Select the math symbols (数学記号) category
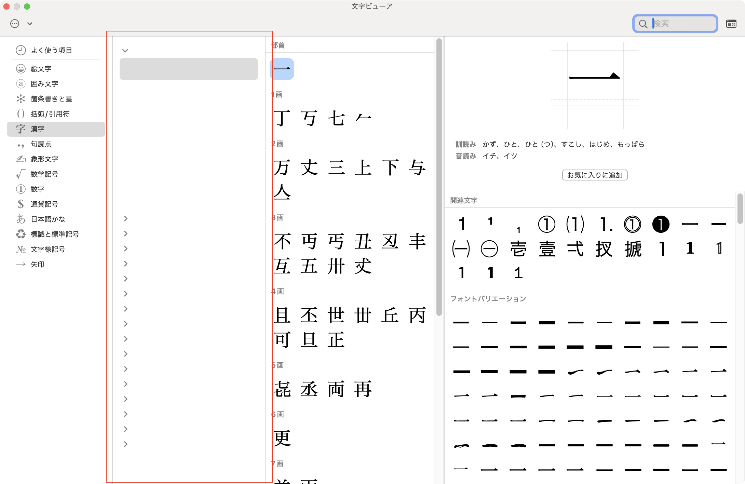The height and width of the screenshot is (484, 745). point(44,174)
